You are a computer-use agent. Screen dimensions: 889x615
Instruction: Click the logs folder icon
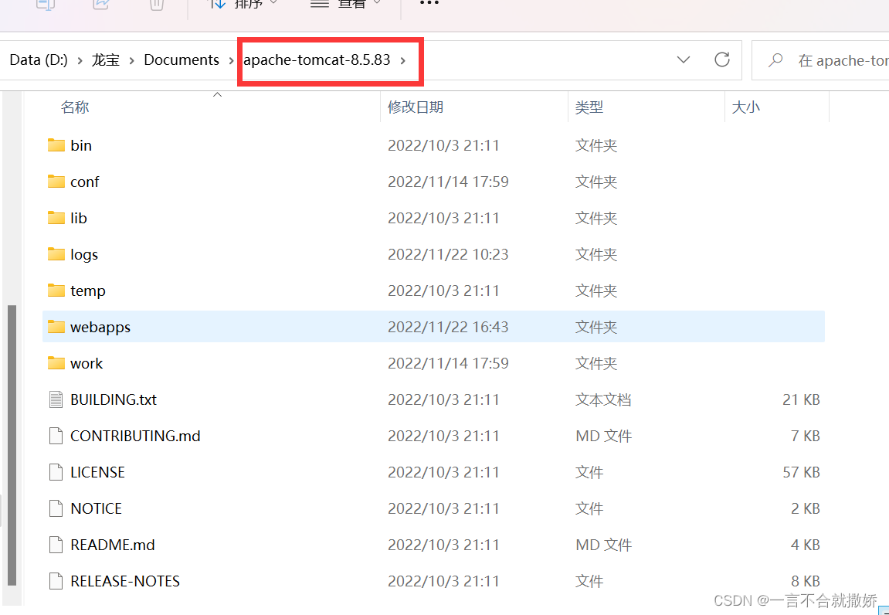[x=56, y=254]
